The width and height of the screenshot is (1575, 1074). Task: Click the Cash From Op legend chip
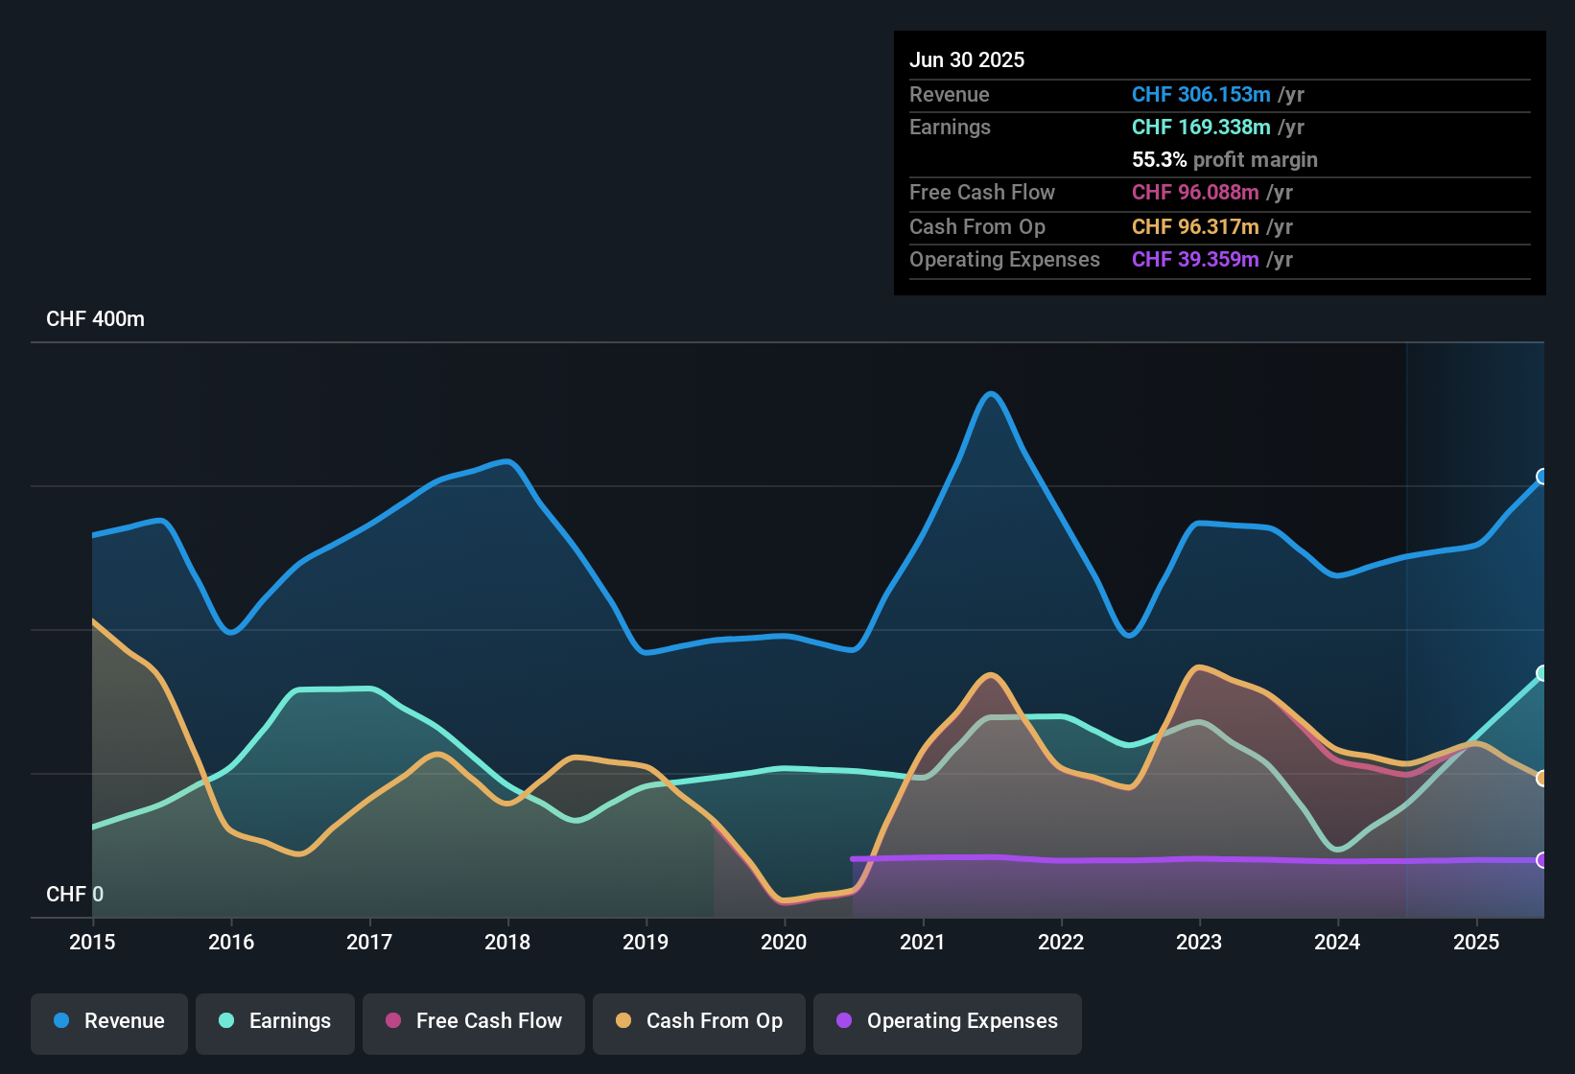(698, 1022)
